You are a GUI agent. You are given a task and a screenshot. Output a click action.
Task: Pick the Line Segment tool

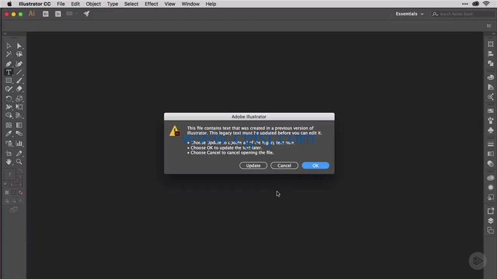pos(19,73)
